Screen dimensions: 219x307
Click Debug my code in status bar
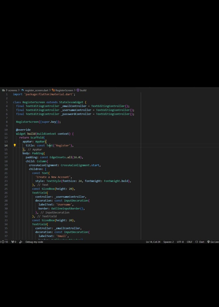tap(34, 242)
